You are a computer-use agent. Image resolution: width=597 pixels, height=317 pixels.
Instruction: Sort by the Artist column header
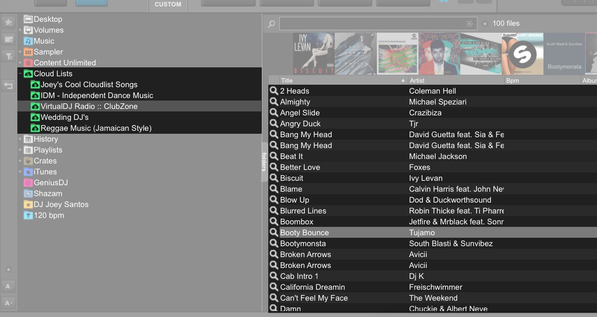coord(455,80)
